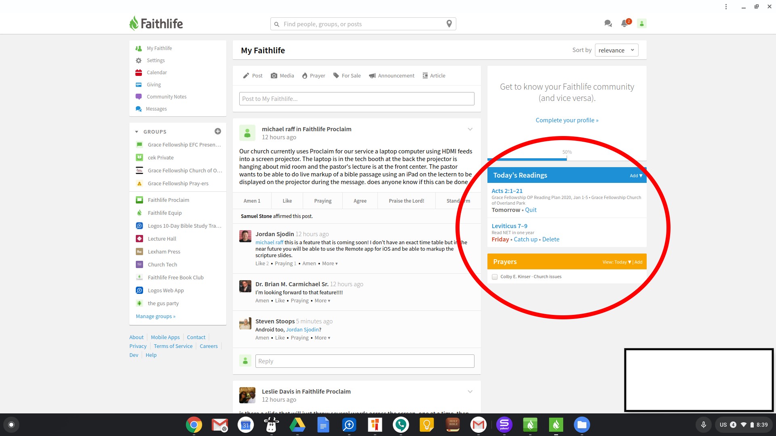Open the user profile avatar menu
The width and height of the screenshot is (776, 436).
tap(641, 23)
